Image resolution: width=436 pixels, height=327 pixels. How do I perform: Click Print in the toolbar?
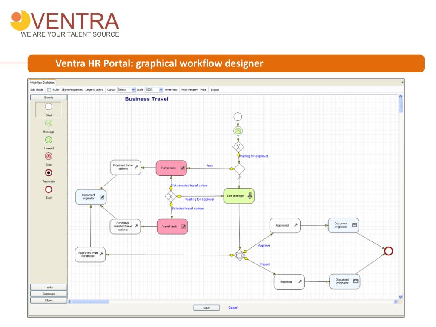click(x=203, y=89)
